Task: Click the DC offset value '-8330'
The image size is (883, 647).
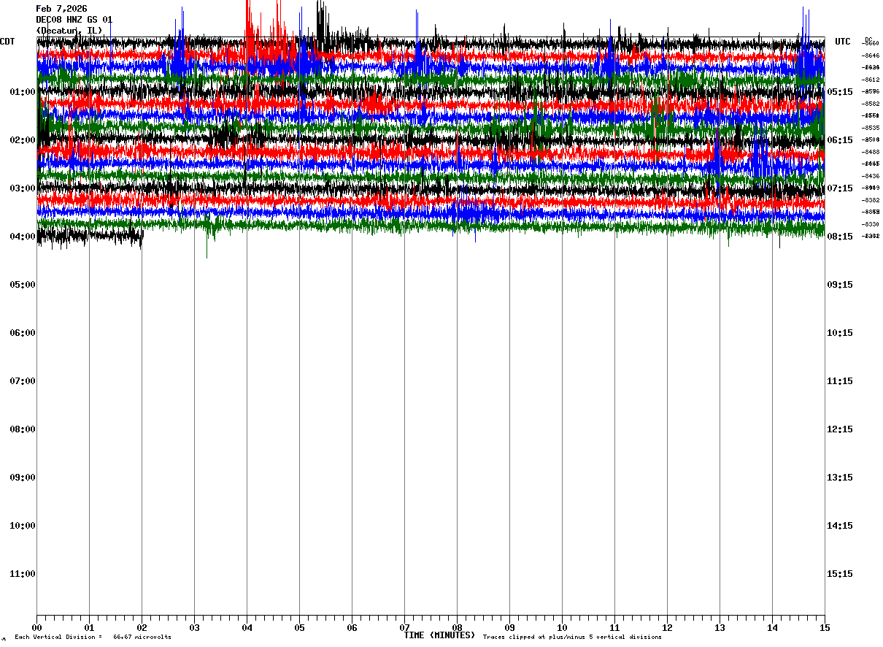Action: pyautogui.click(x=871, y=224)
